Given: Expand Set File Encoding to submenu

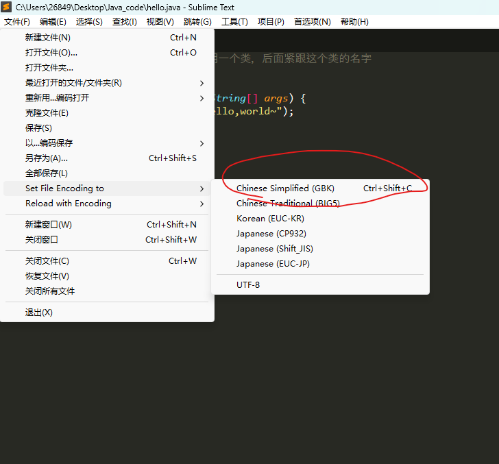Looking at the screenshot, I should pos(107,188).
